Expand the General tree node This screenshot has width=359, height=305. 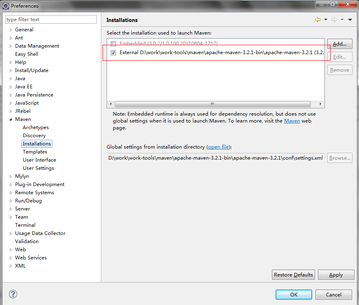11,30
